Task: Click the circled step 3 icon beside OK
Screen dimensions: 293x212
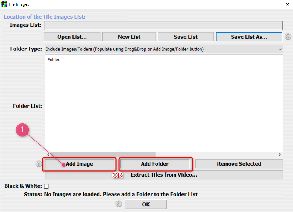Action: click(x=119, y=204)
